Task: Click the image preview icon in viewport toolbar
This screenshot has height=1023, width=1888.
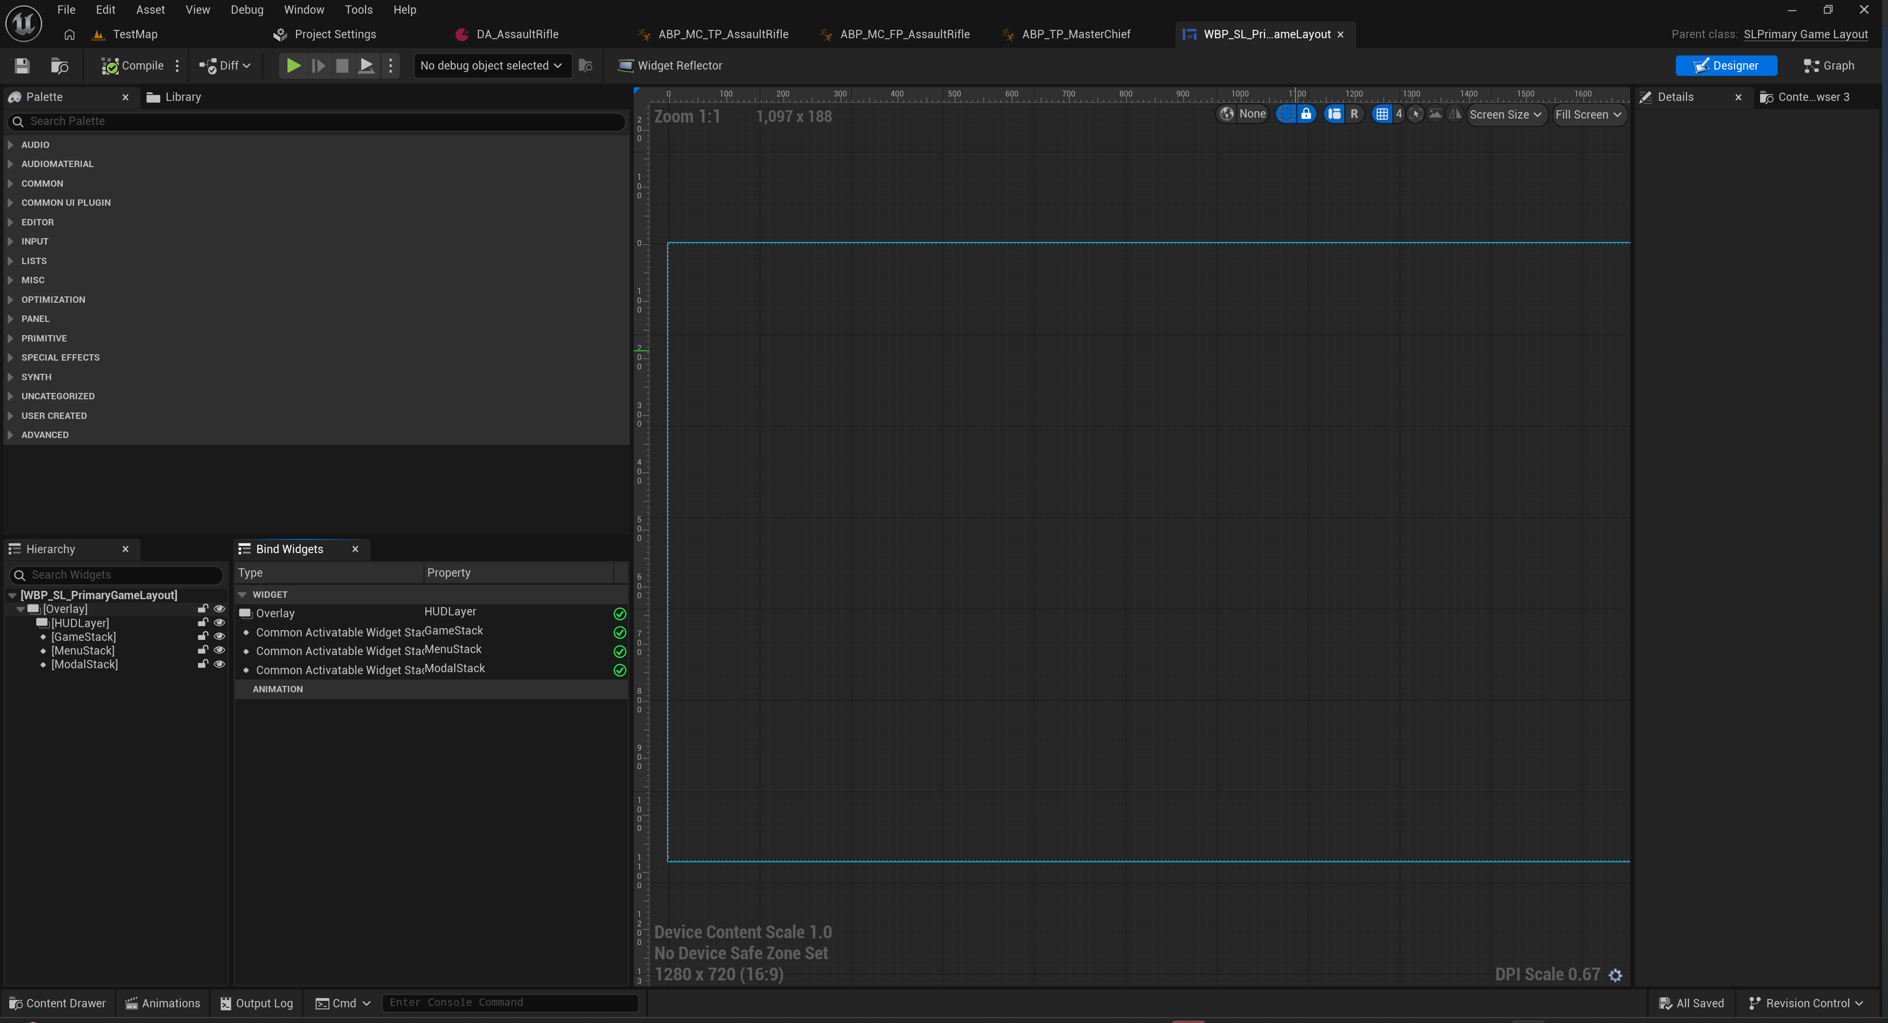Action: pos(1436,114)
